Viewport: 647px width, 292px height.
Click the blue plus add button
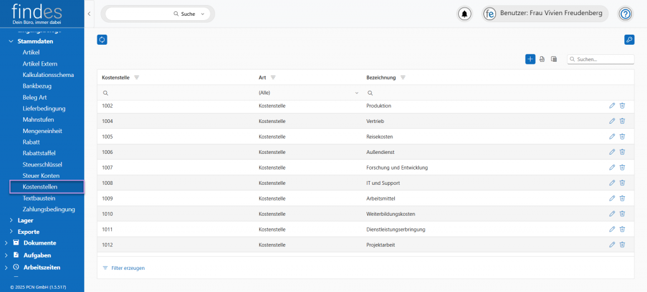(530, 59)
